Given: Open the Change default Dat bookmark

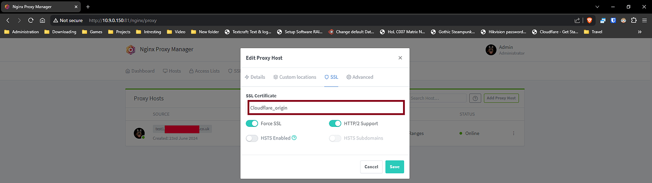Looking at the screenshot, I should click(352, 32).
